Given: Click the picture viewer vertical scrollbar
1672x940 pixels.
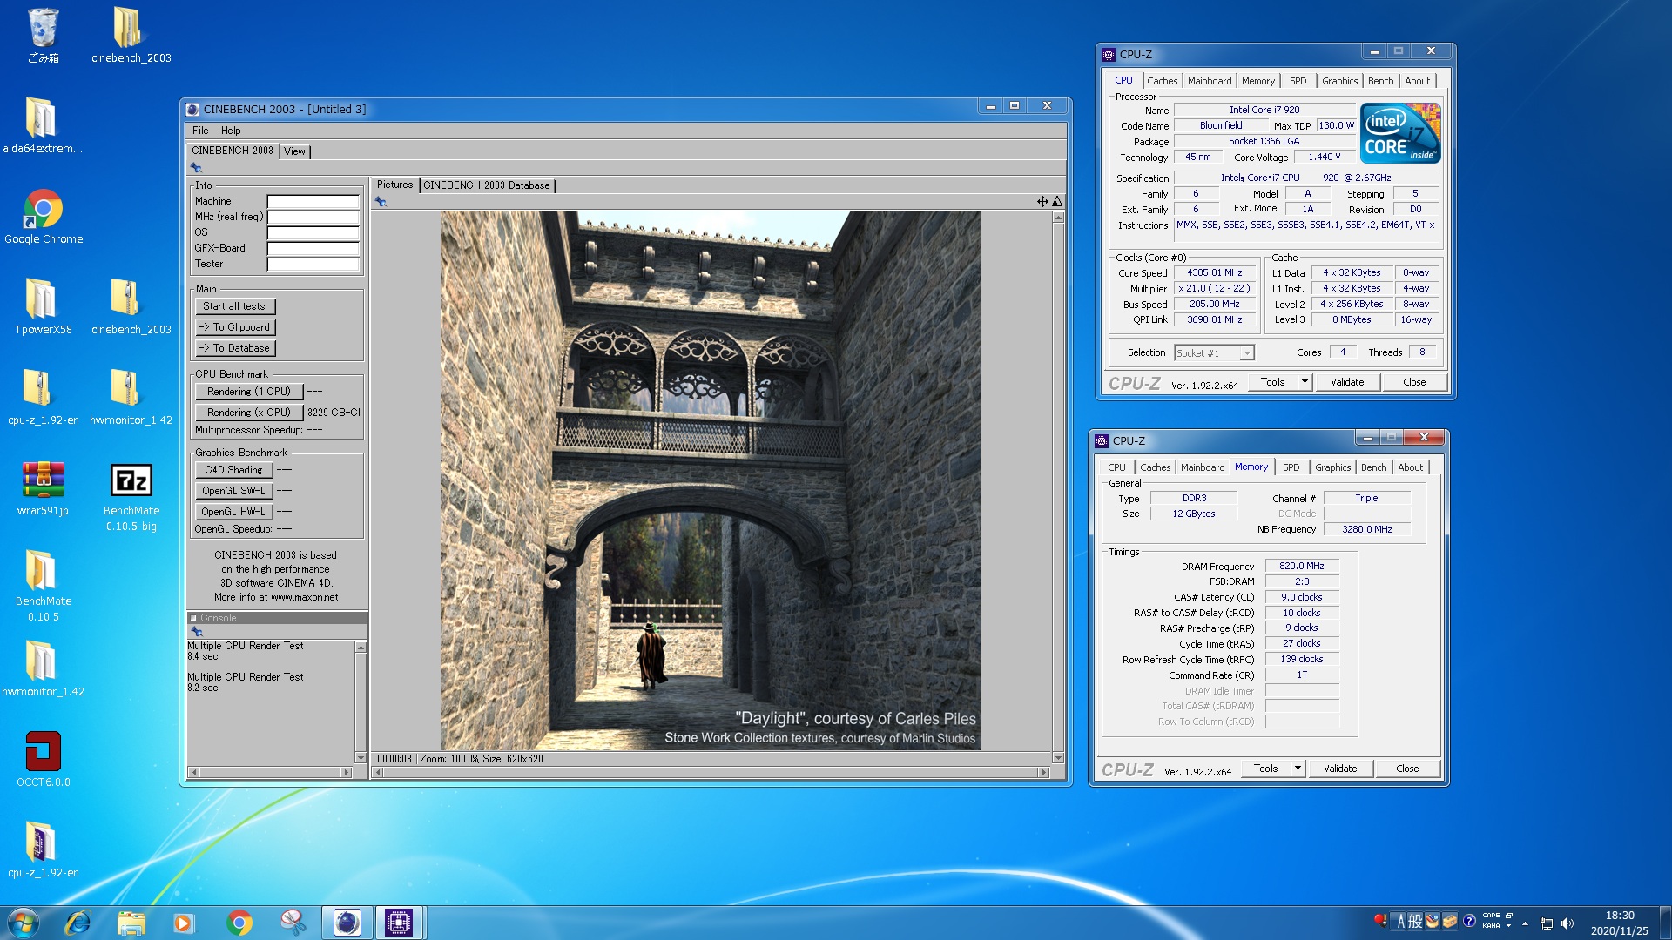Looking at the screenshot, I should point(1058,487).
